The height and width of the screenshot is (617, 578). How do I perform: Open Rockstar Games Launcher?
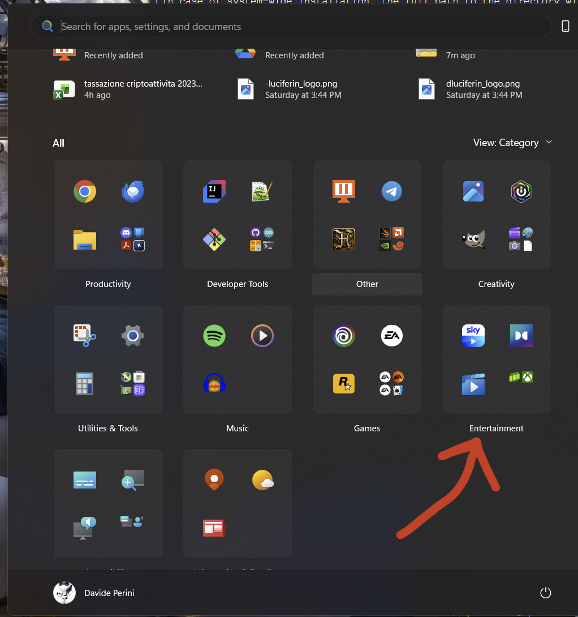point(343,384)
